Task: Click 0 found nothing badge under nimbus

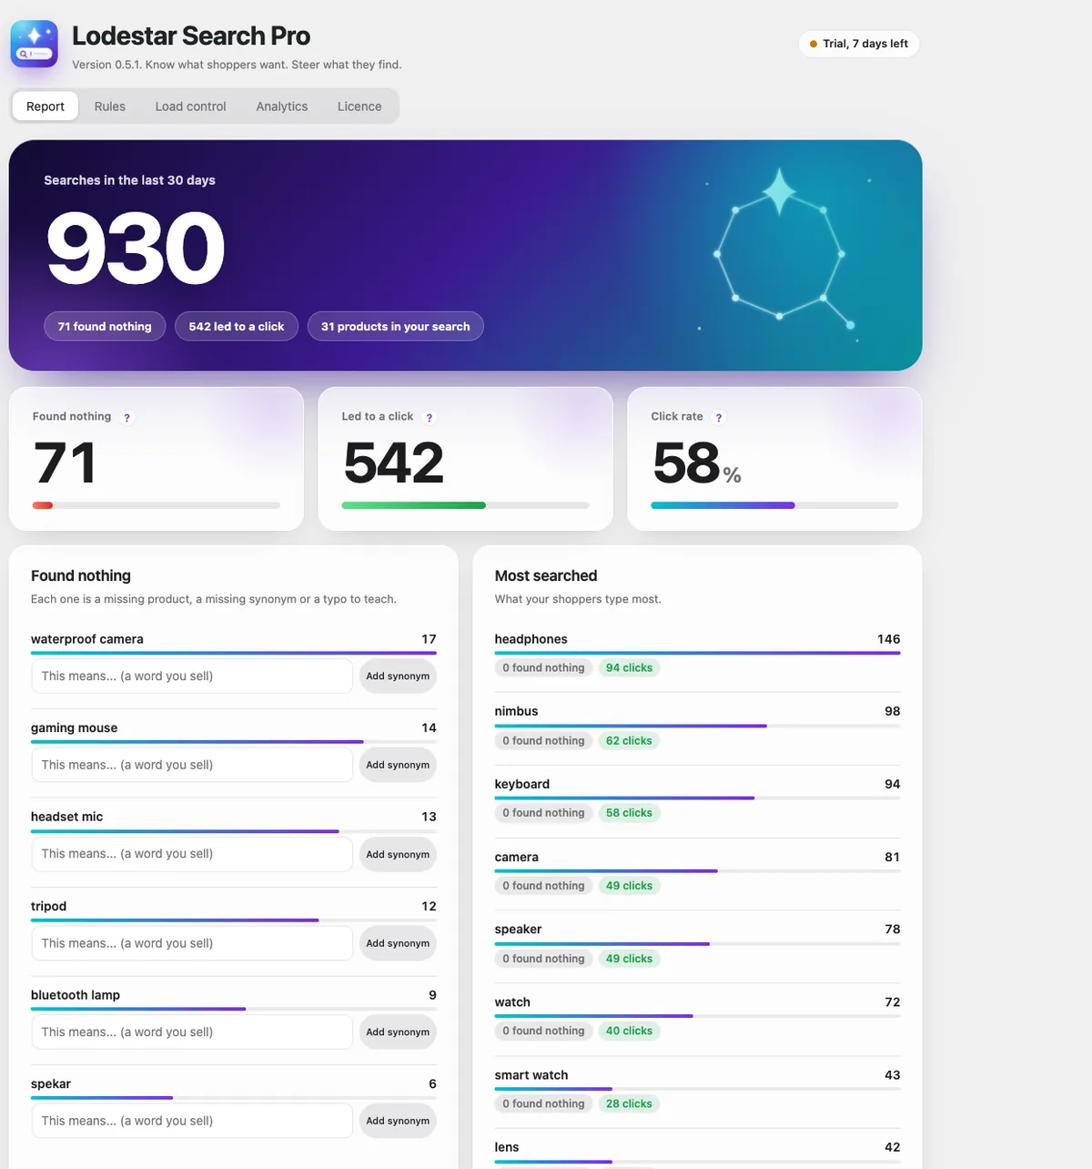Action: pos(543,741)
